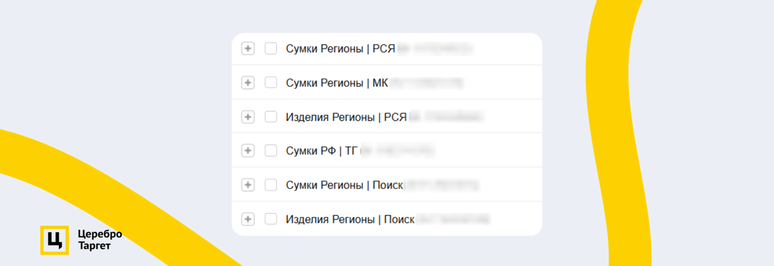
Task: Expand the Сумки Регионы | Поиск row
Action: (248, 185)
